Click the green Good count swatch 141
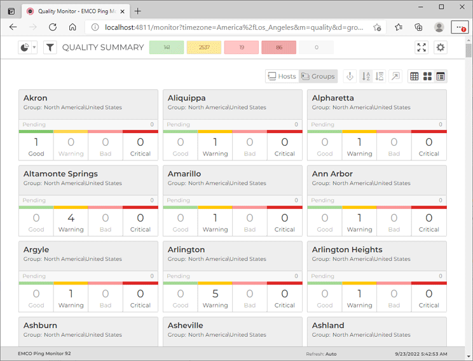Viewport: 473px width, 361px height. [x=167, y=48]
